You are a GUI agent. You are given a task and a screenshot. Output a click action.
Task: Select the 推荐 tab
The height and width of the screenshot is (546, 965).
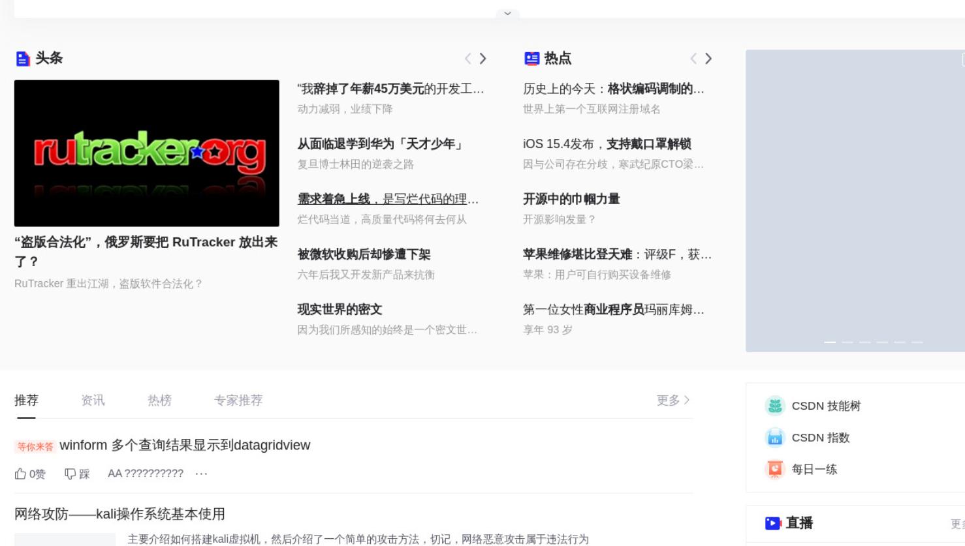click(x=26, y=401)
